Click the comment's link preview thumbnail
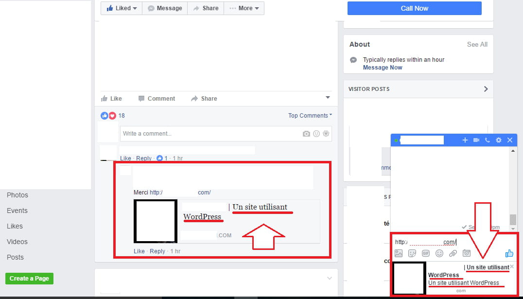Viewport: 523px width, 299px height. pyautogui.click(x=156, y=221)
